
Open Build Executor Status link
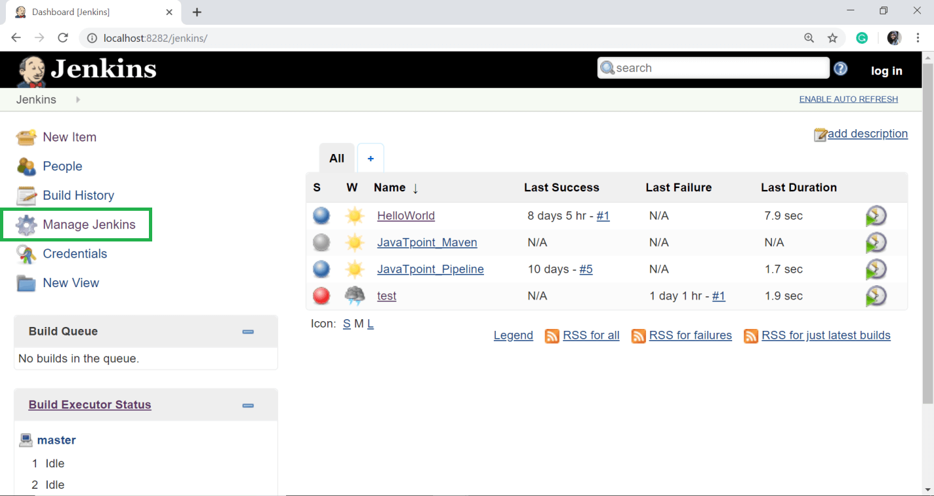coord(89,405)
